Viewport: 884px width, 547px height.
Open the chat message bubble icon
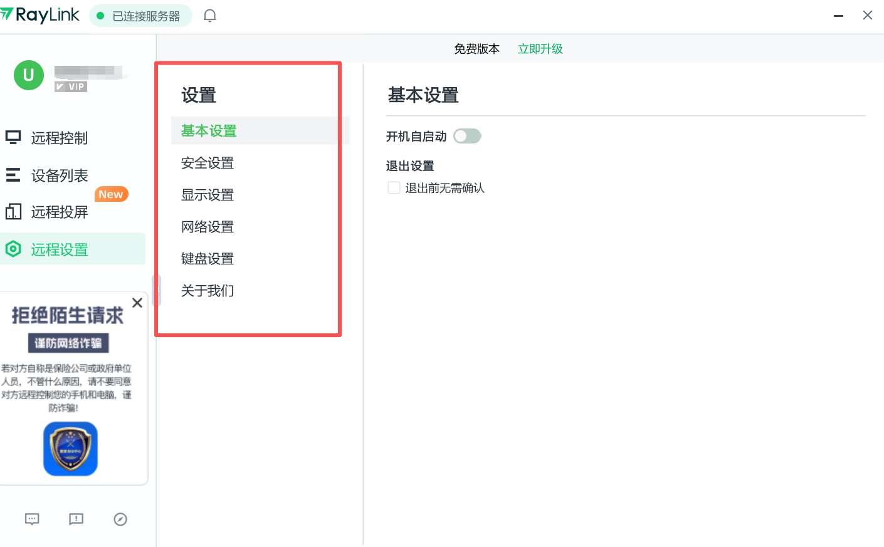pyautogui.click(x=32, y=519)
